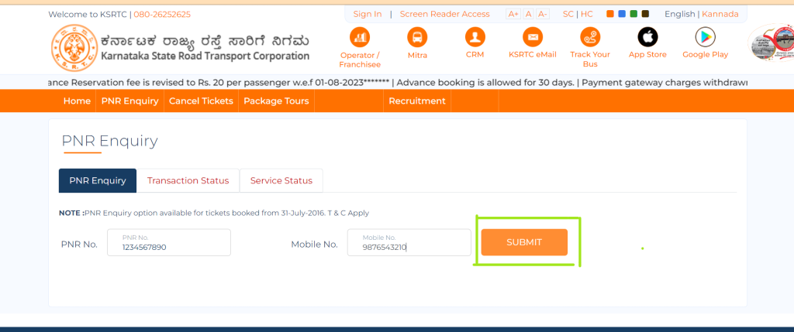Click the NOTE text about PNR Enquiry option

(214, 214)
